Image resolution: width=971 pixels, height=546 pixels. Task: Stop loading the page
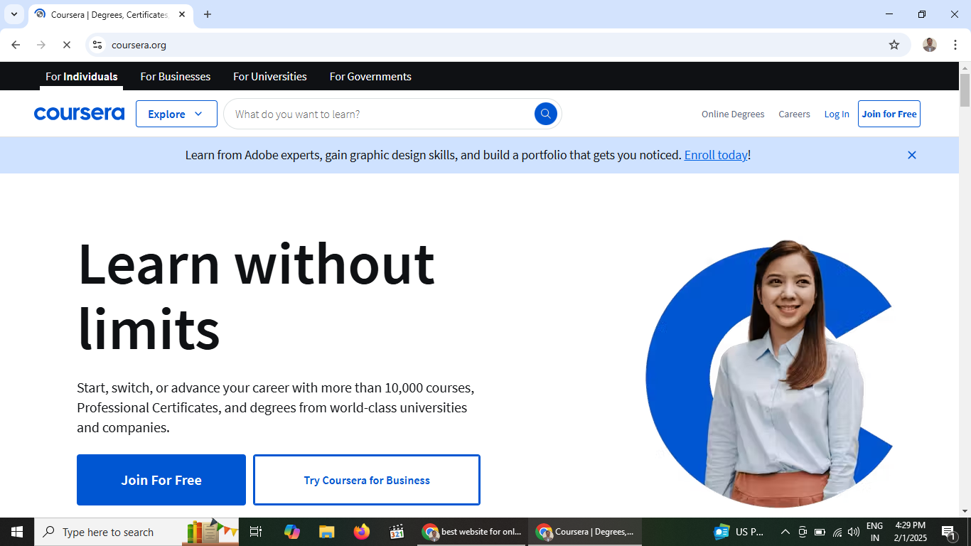[66, 45]
